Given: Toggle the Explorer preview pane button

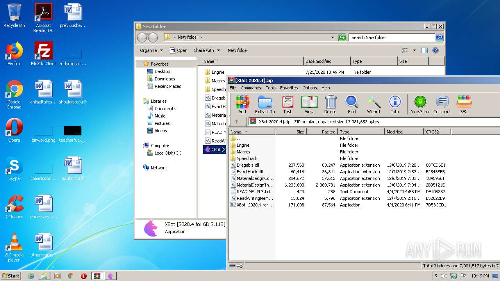Looking at the screenshot, I should click(425, 50).
